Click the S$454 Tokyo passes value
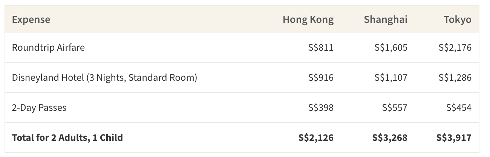The width and height of the screenshot is (490, 157). click(x=459, y=108)
